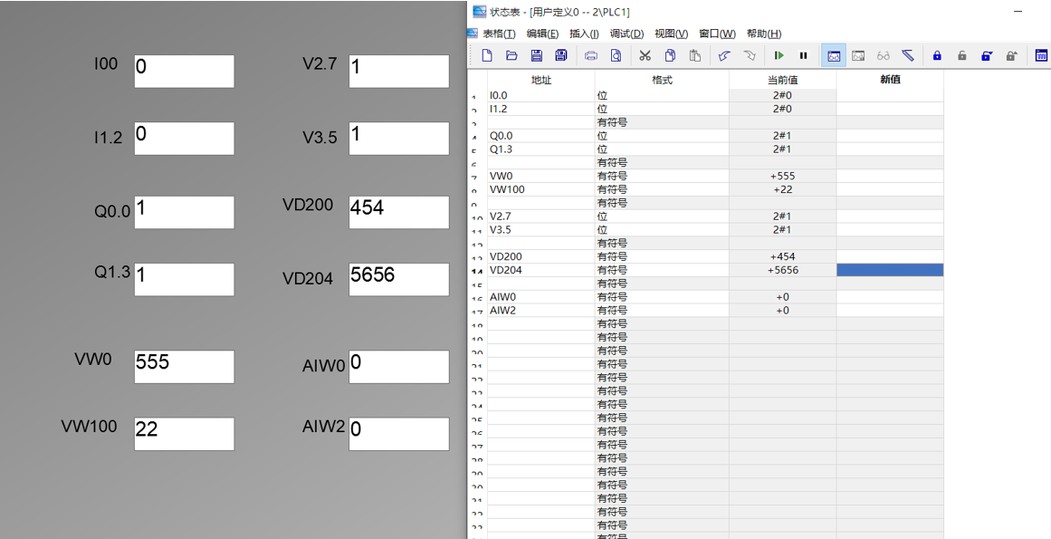Click the grey padlock read-forced icon

pyautogui.click(x=1011, y=55)
